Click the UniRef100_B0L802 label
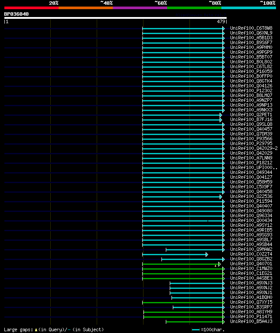Image resolution: width=280 pixels, height=333 pixels. (x=251, y=62)
